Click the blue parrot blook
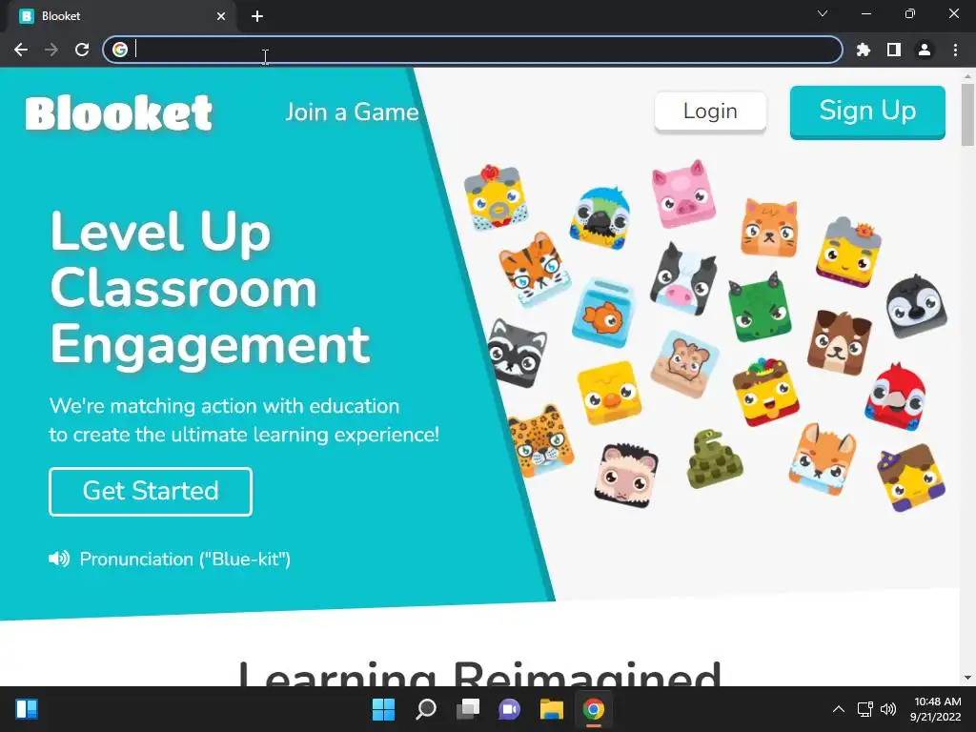The height and width of the screenshot is (732, 976). (600, 218)
